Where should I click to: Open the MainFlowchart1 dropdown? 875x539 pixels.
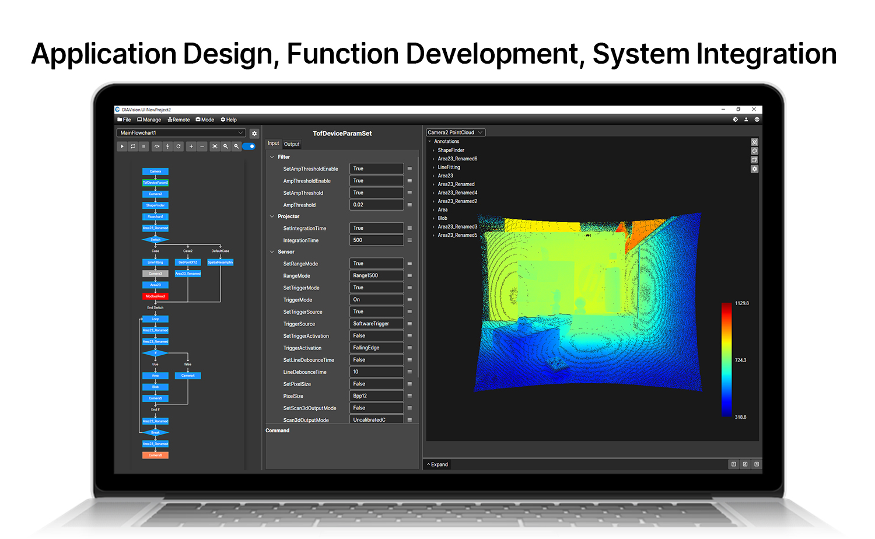181,133
